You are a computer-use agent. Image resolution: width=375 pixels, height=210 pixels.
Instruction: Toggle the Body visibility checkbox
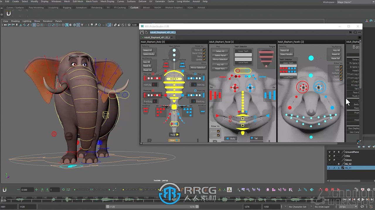[204, 56]
